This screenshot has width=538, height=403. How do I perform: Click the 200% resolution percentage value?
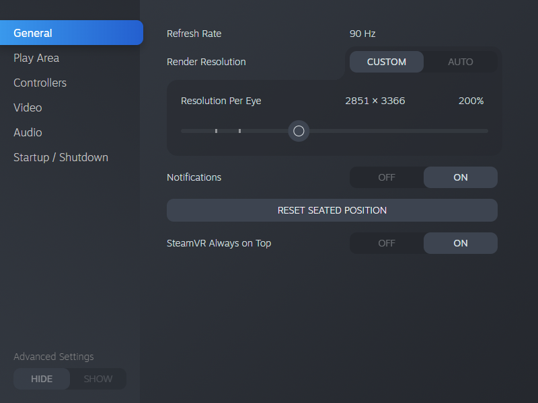[x=471, y=101]
